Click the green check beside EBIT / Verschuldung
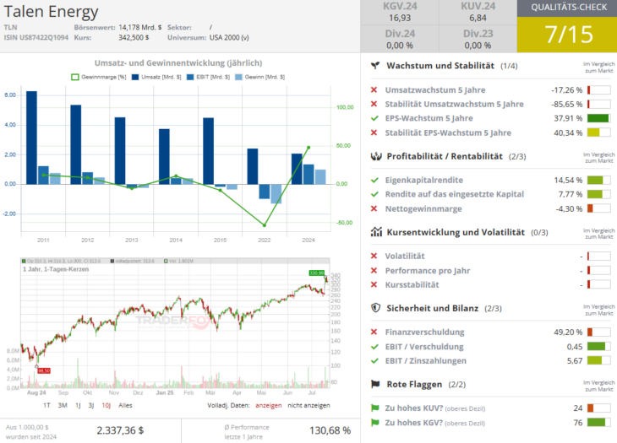617x443 pixels. [374, 347]
